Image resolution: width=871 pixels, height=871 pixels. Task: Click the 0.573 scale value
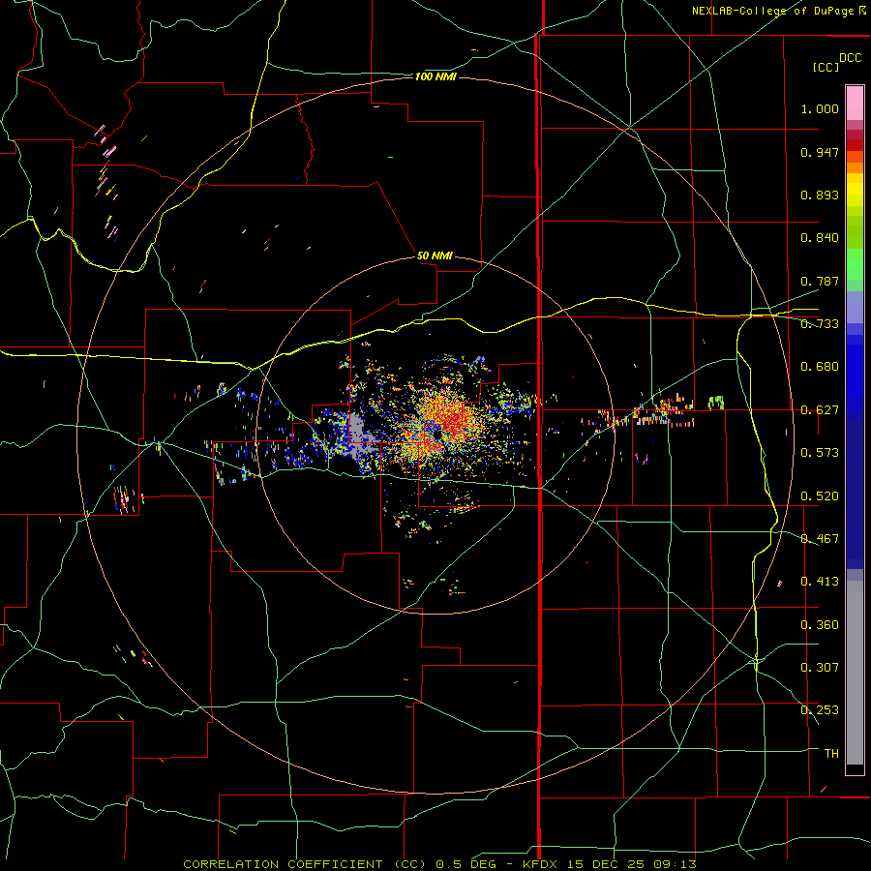[x=820, y=453]
